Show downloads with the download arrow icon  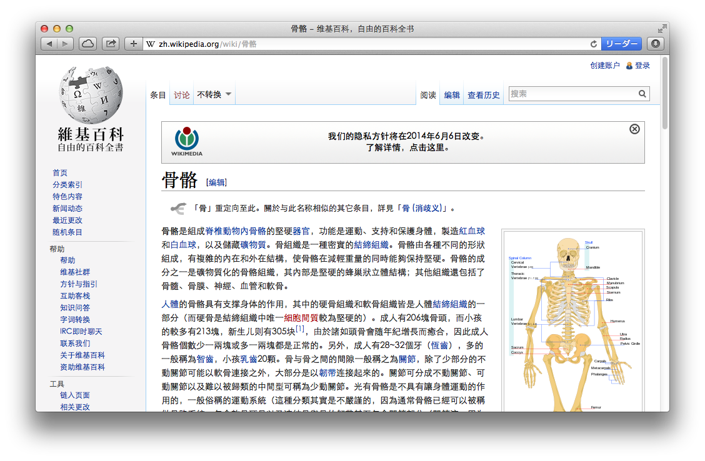656,44
